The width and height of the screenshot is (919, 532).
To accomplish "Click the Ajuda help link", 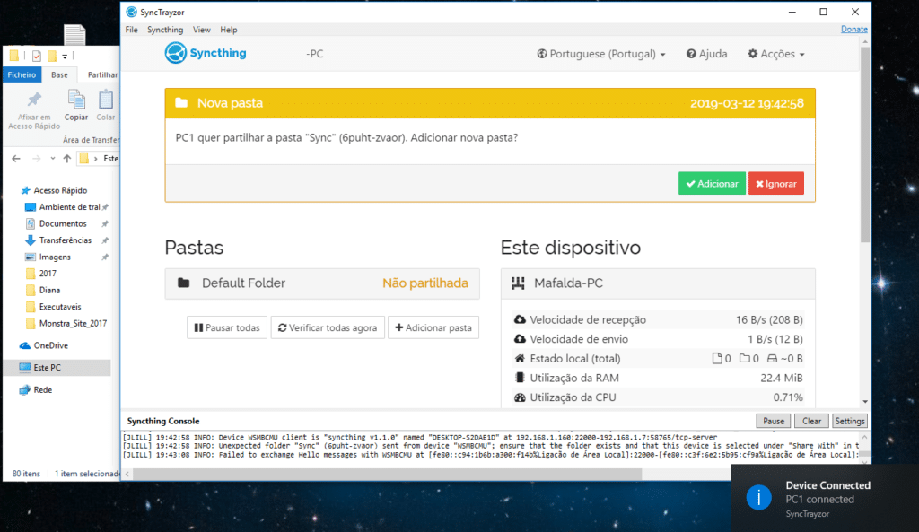I will (707, 53).
